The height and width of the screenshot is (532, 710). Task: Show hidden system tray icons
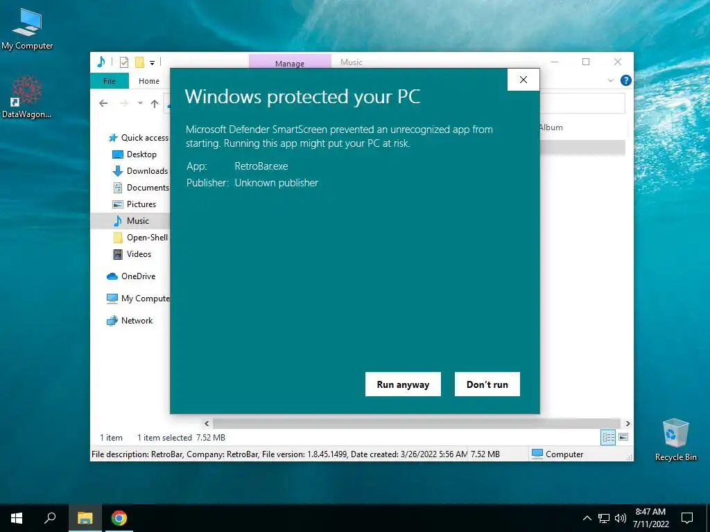coord(587,518)
